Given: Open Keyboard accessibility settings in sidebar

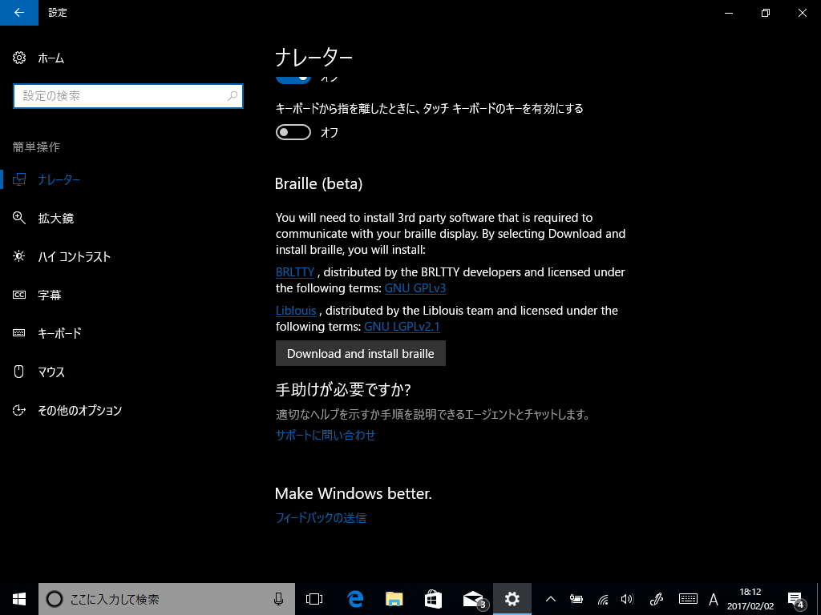Looking at the screenshot, I should tap(59, 333).
